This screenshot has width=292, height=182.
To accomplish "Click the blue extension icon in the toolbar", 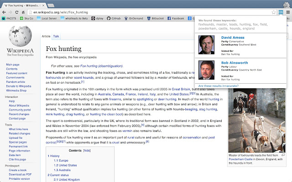I will (x=281, y=12).
